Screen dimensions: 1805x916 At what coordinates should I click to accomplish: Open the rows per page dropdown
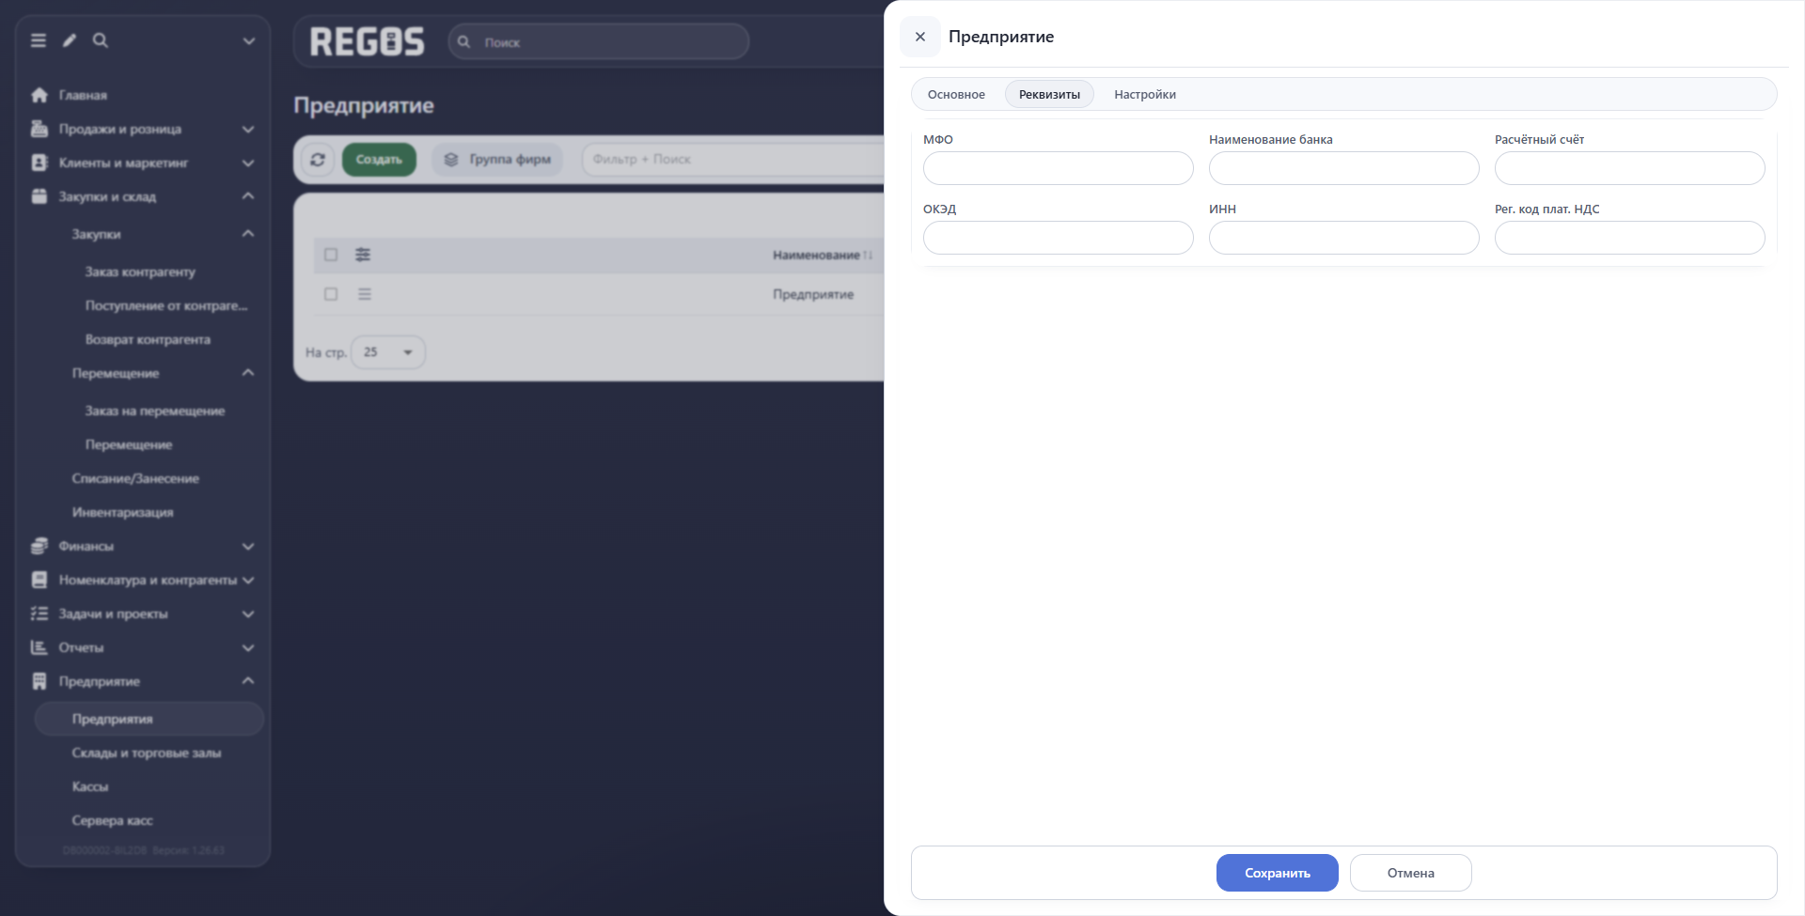388,352
